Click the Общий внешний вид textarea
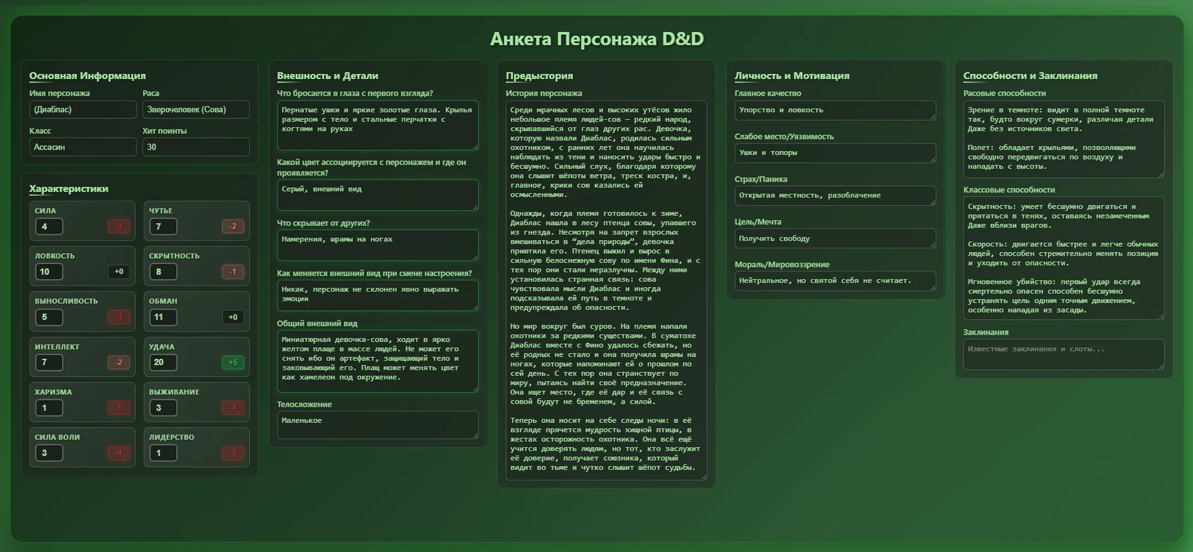 pyautogui.click(x=378, y=361)
